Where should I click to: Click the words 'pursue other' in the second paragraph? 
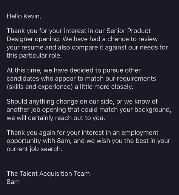click(122, 71)
